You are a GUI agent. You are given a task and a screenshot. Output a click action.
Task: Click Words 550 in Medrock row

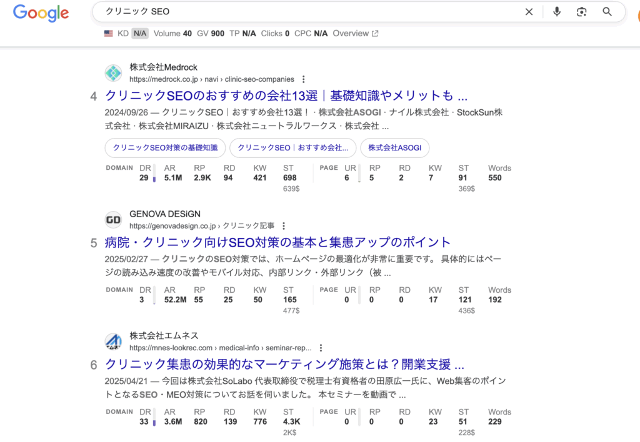coord(495,178)
